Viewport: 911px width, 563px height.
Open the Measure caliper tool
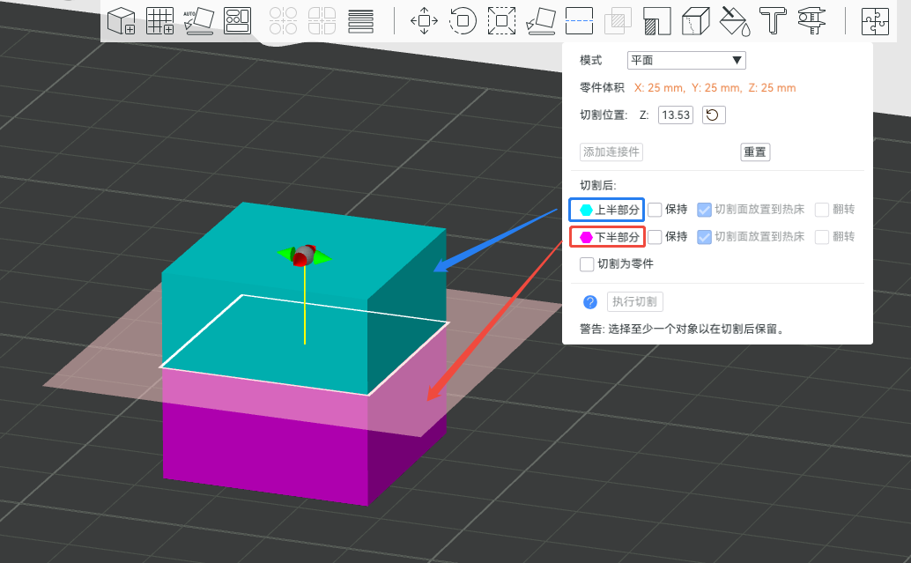(x=811, y=21)
